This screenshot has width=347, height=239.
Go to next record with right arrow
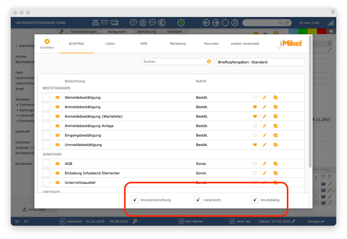[216, 22]
